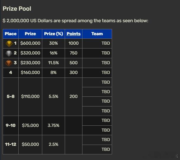
Task: Click the Team column header
Action: point(97,34)
